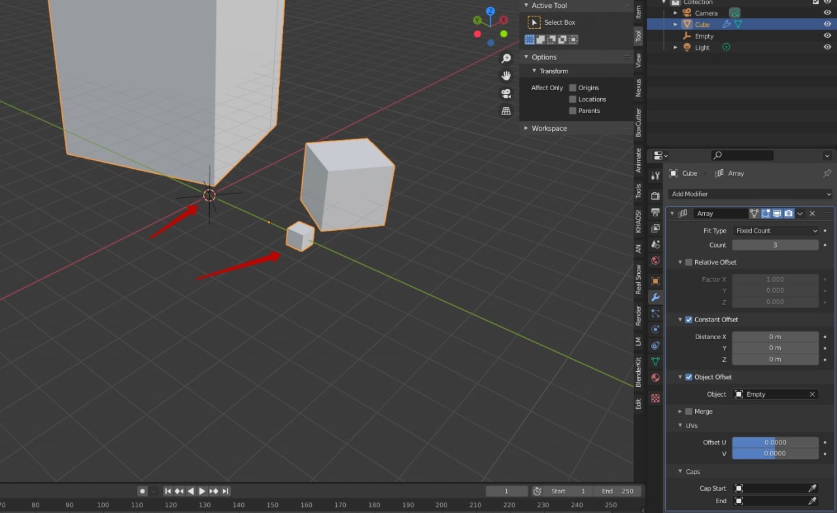Select the subtract selection mode icon
The height and width of the screenshot is (513, 837).
pos(551,40)
